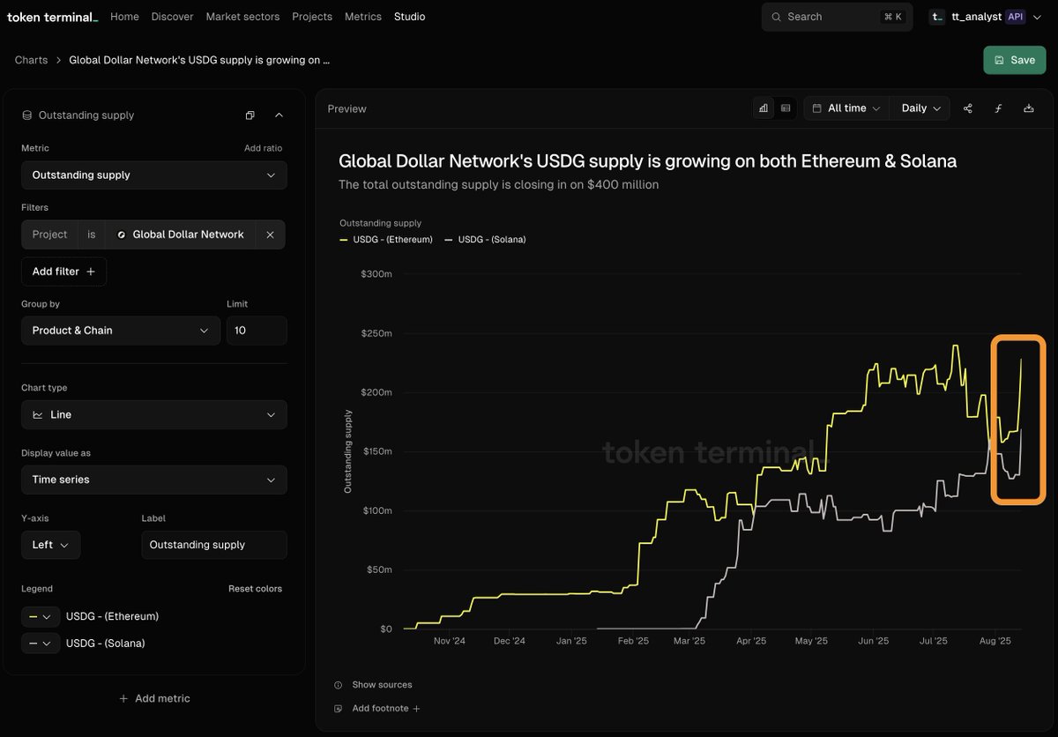Open the Projects menu item

(312, 17)
